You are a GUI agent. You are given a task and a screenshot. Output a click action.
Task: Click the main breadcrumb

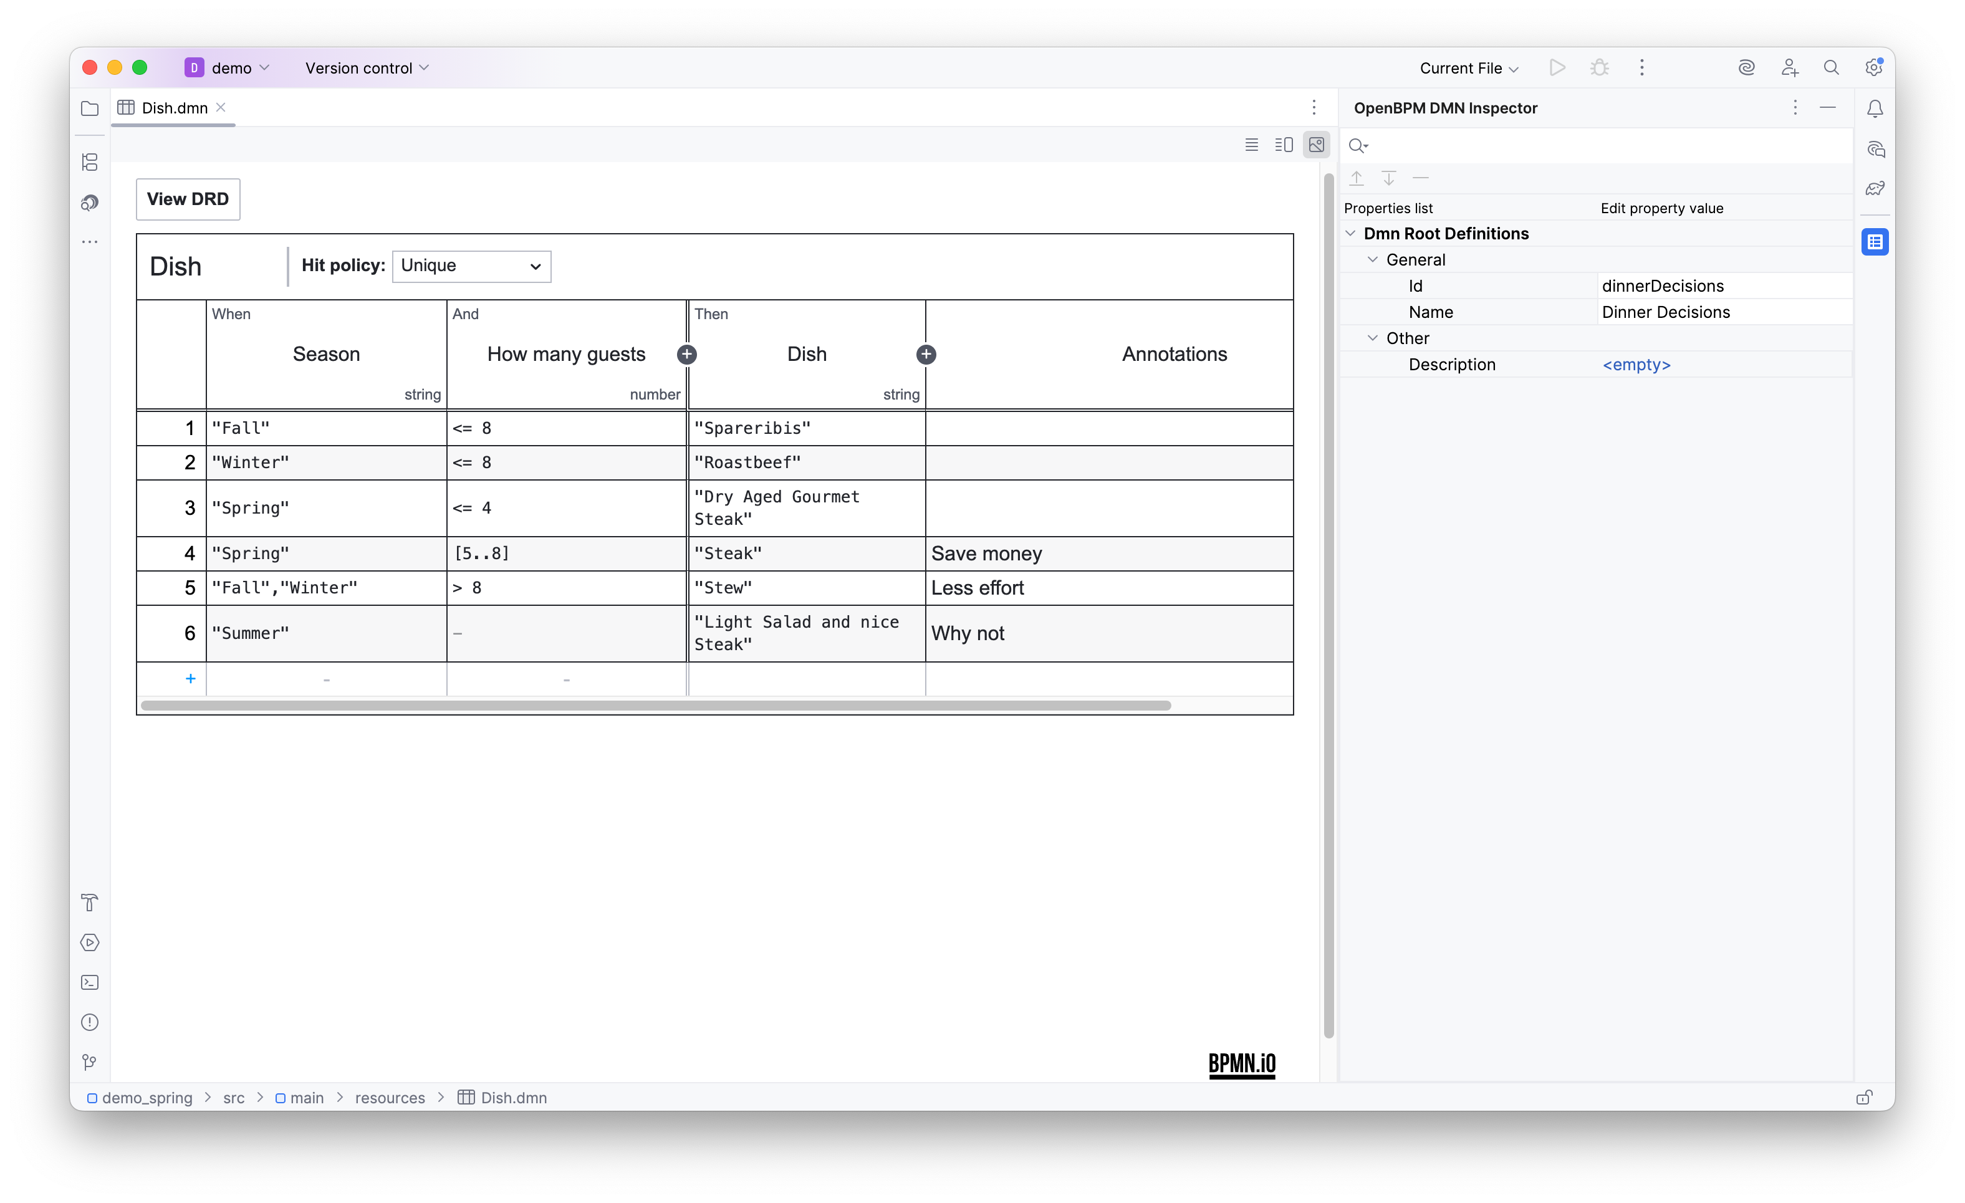click(x=300, y=1098)
